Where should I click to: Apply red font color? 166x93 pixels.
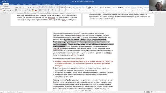[36, 10]
